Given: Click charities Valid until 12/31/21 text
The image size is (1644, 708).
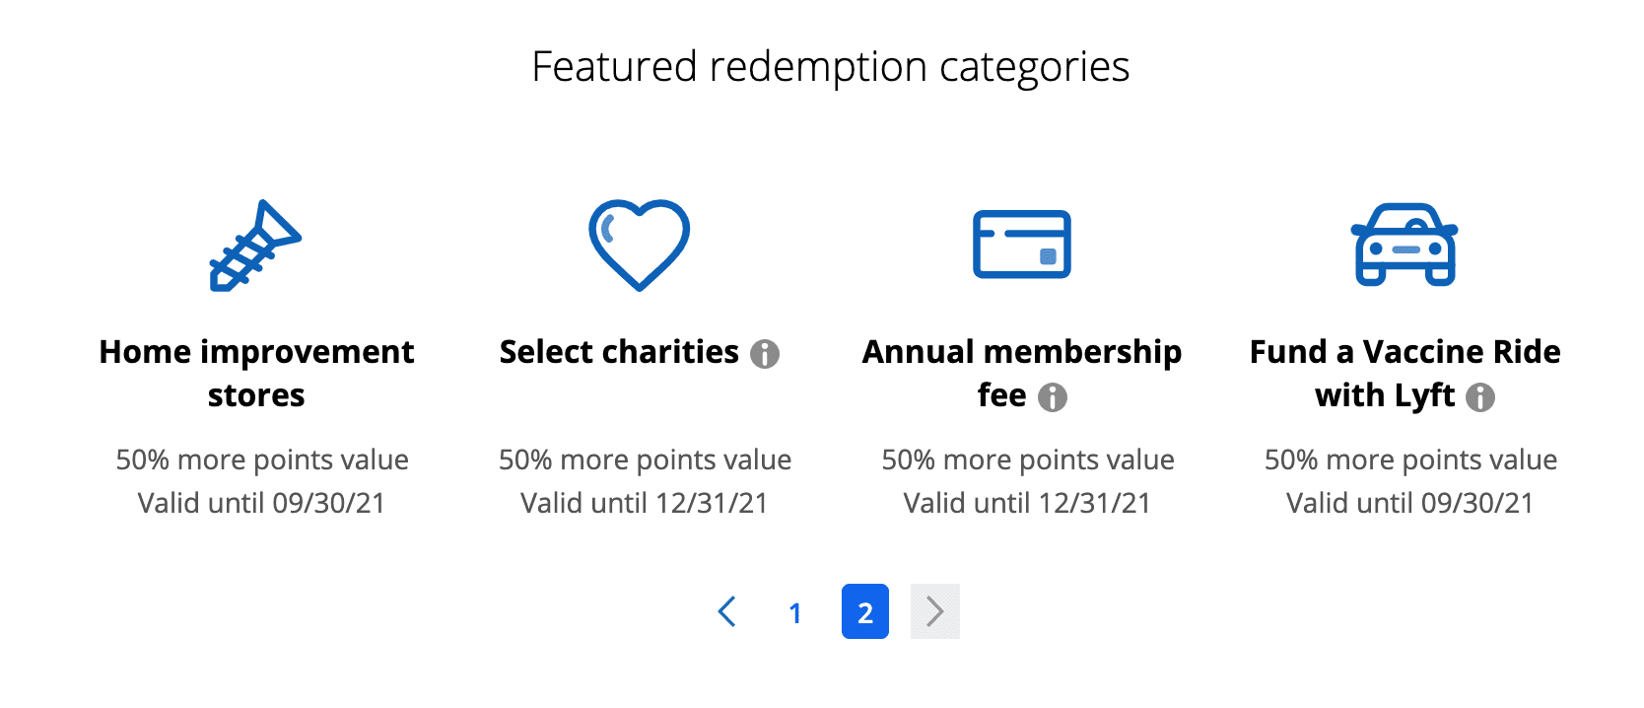Looking at the screenshot, I should pyautogui.click(x=645, y=503).
